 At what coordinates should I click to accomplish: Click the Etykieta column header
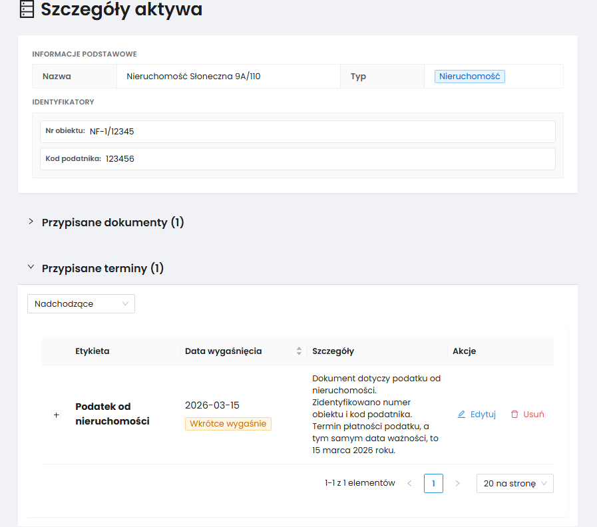[x=92, y=351]
